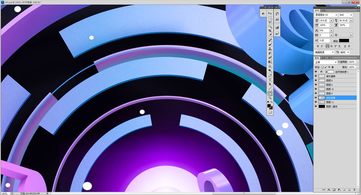361x195 pixels.
Task: Hide layer 图层 8
Action: [x=316, y=81]
